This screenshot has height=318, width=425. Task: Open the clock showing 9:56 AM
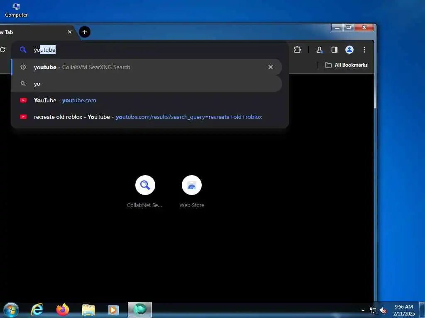(404, 310)
